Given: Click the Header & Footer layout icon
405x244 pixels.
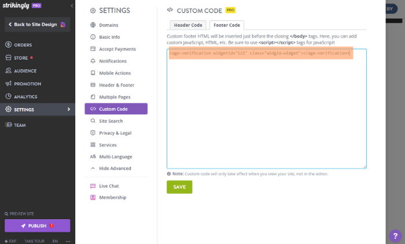Looking at the screenshot, I should [93, 85].
